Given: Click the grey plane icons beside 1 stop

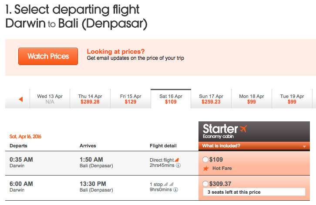Looking at the screenshot, I should click(x=168, y=184).
